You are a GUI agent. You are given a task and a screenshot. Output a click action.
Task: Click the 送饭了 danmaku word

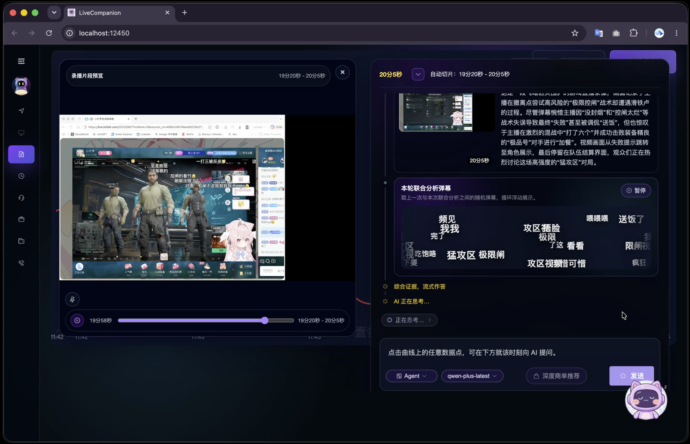[x=631, y=219]
